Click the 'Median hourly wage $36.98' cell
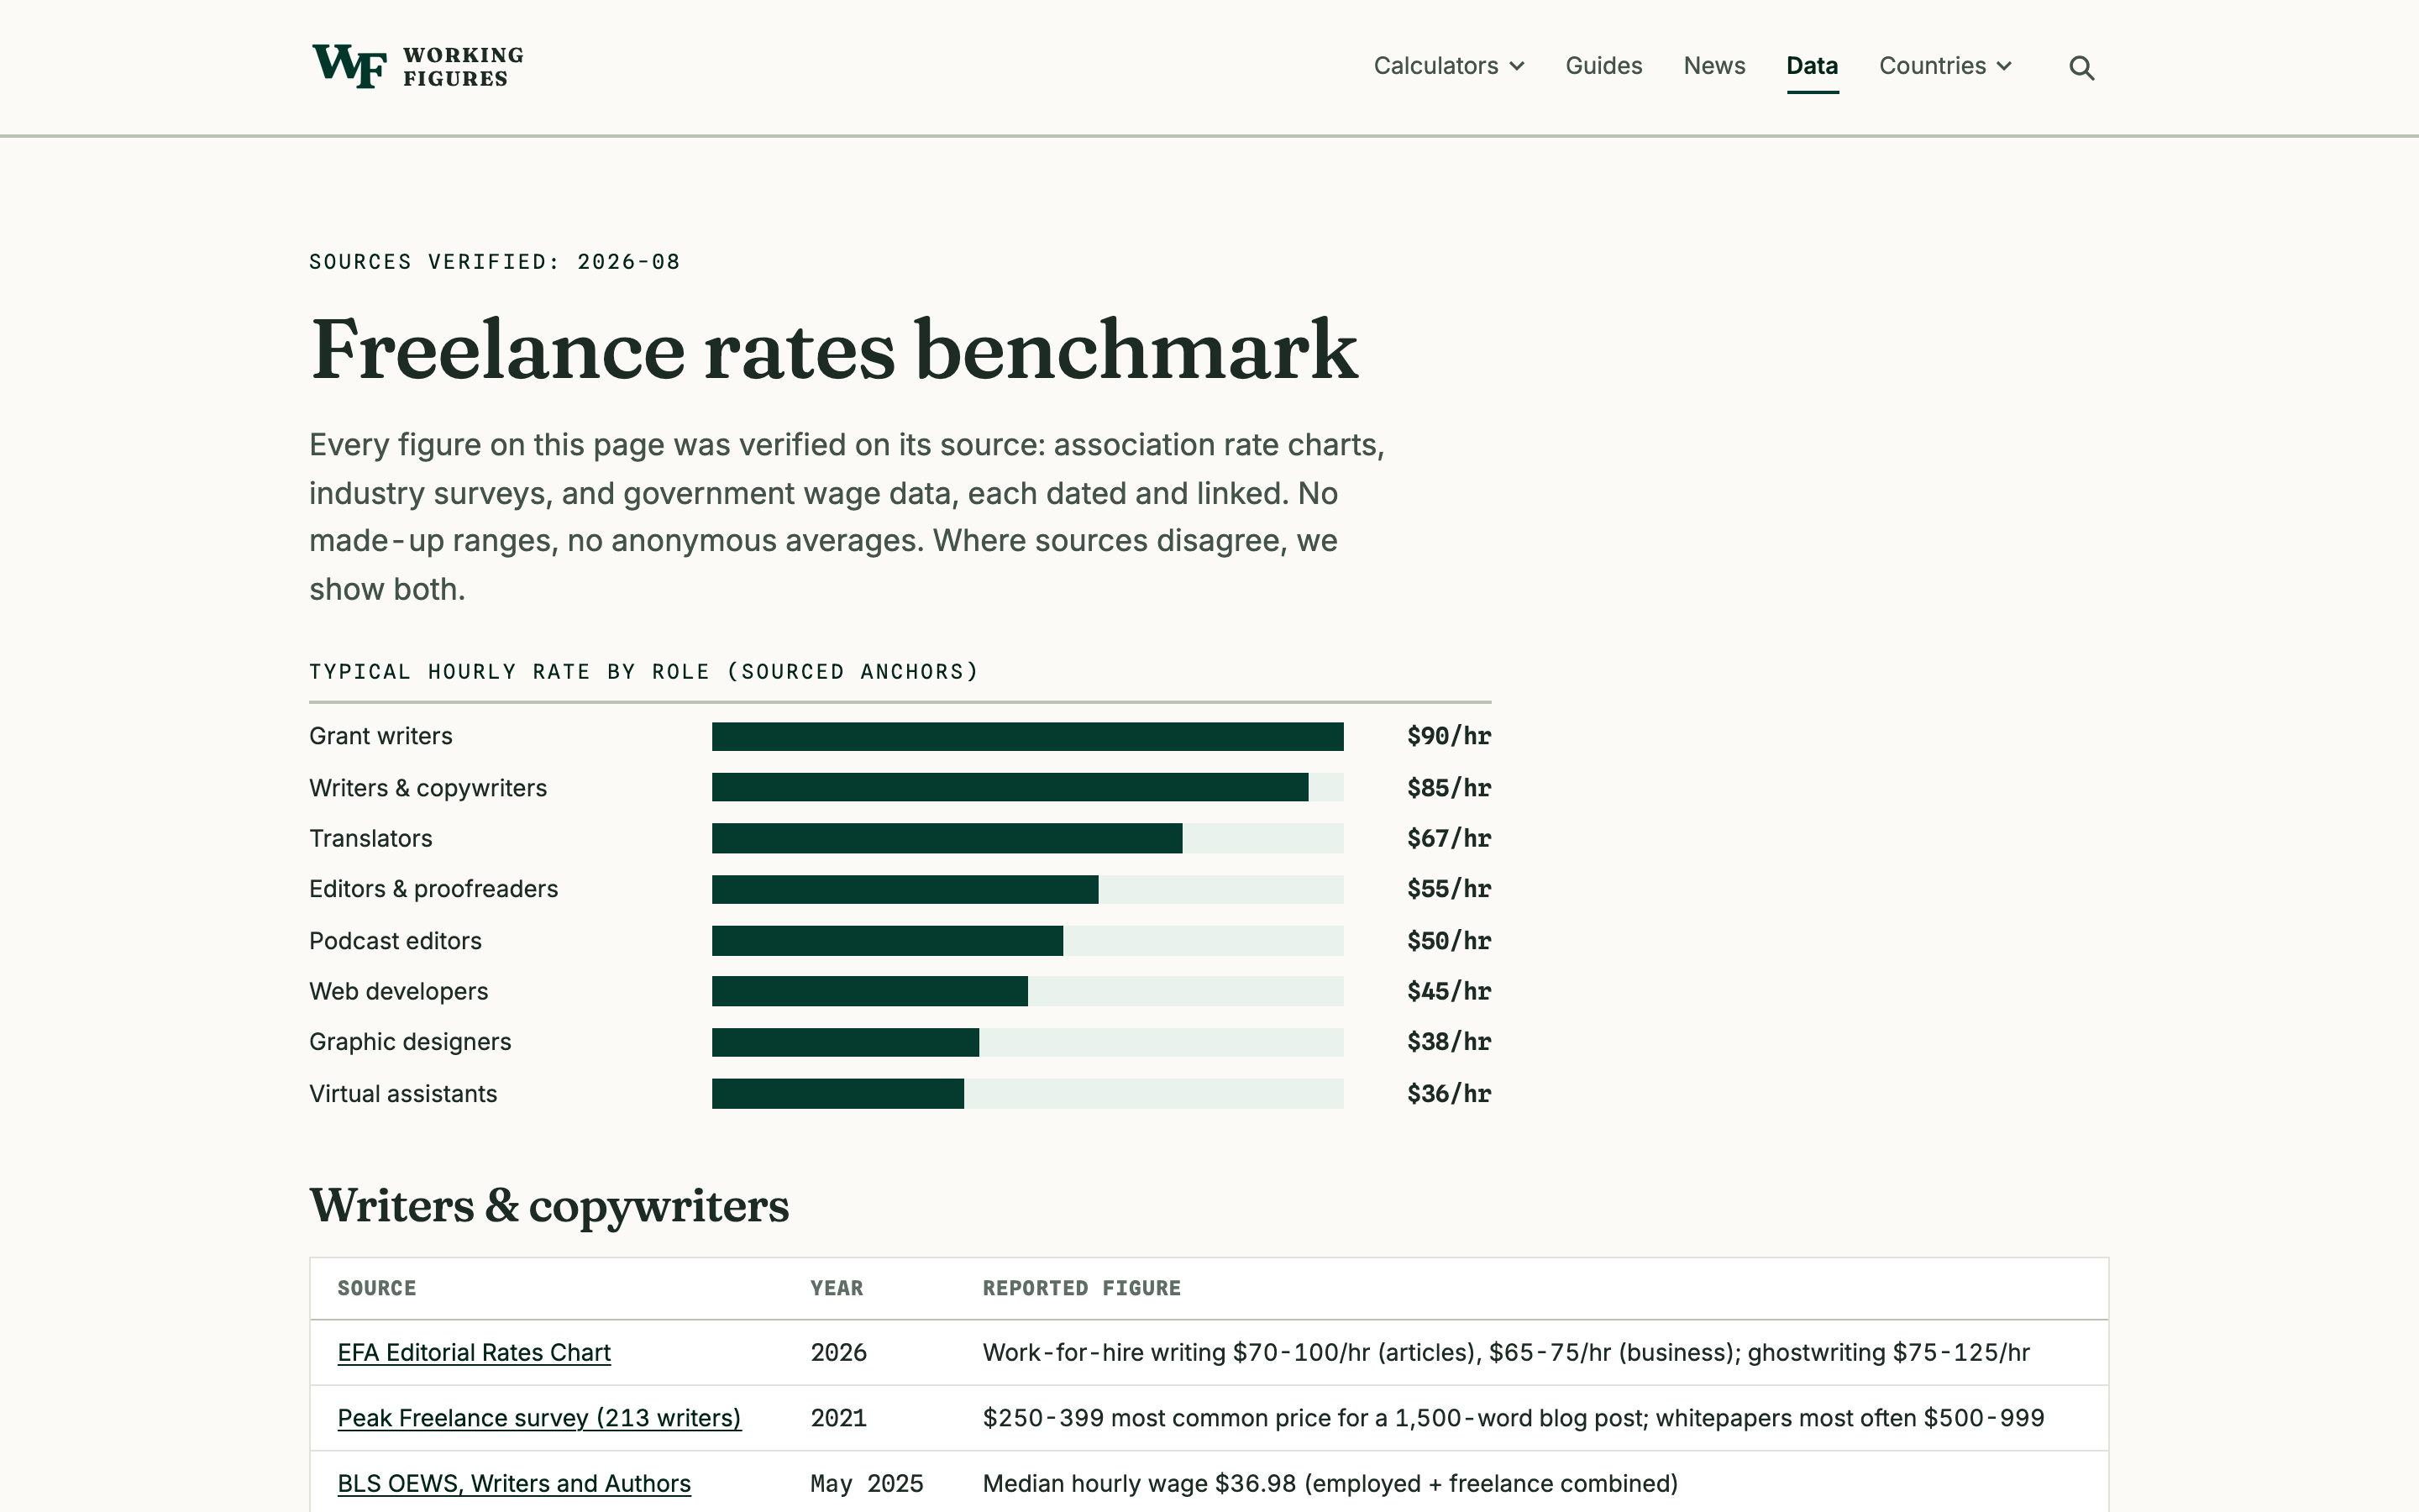 point(1330,1483)
